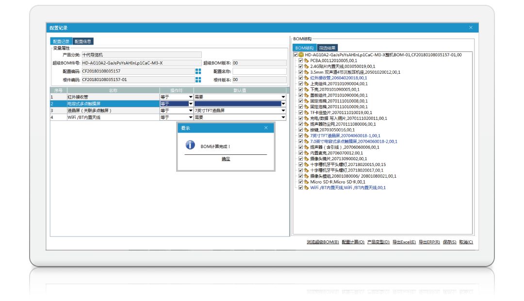Click the 导出Excel(E) link
This screenshot has width=524, height=301.
404,242
